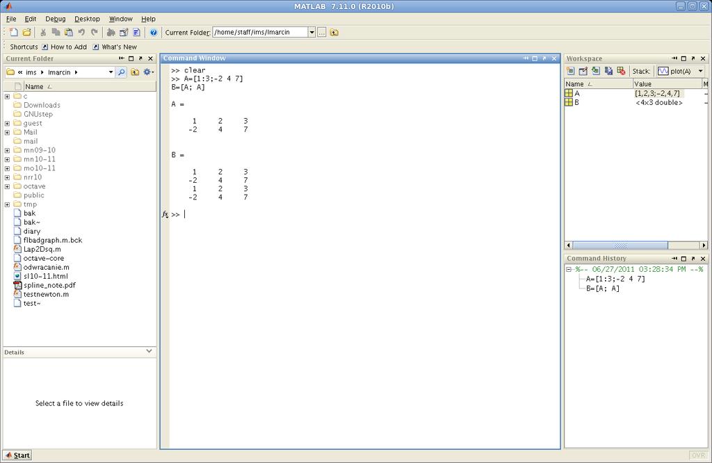
Task: Click the How to Add shortcut
Action: (x=64, y=47)
